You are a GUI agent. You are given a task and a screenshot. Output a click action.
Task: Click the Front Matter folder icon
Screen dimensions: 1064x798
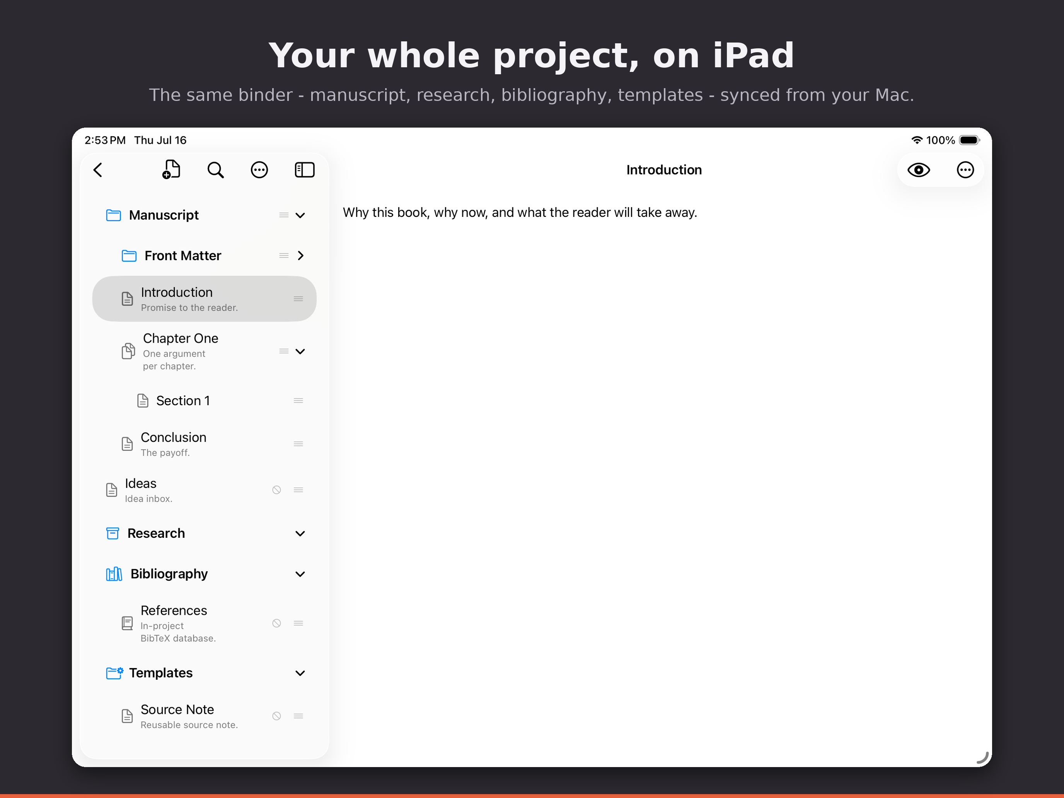coord(129,256)
